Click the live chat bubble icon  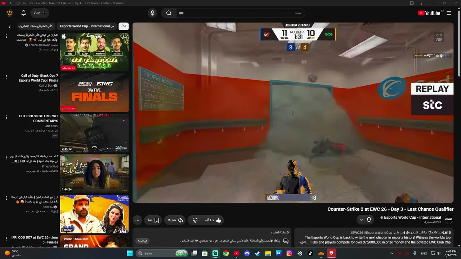pyautogui.click(x=286, y=241)
